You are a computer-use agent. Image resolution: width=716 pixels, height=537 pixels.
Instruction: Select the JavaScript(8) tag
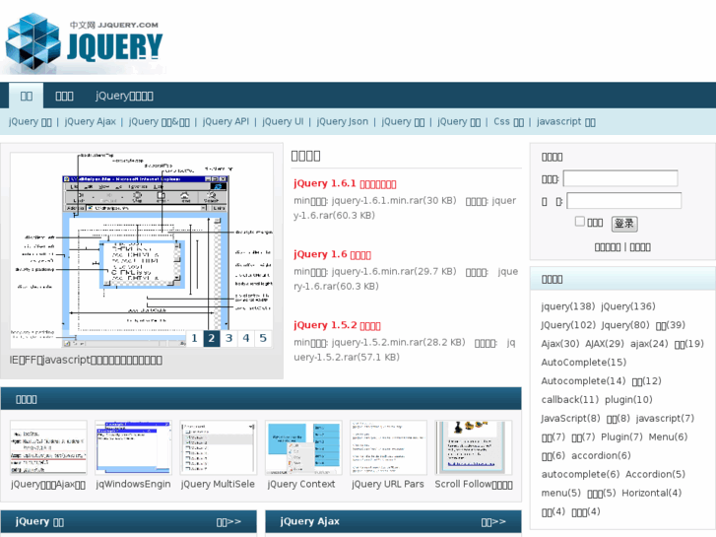pyautogui.click(x=570, y=419)
